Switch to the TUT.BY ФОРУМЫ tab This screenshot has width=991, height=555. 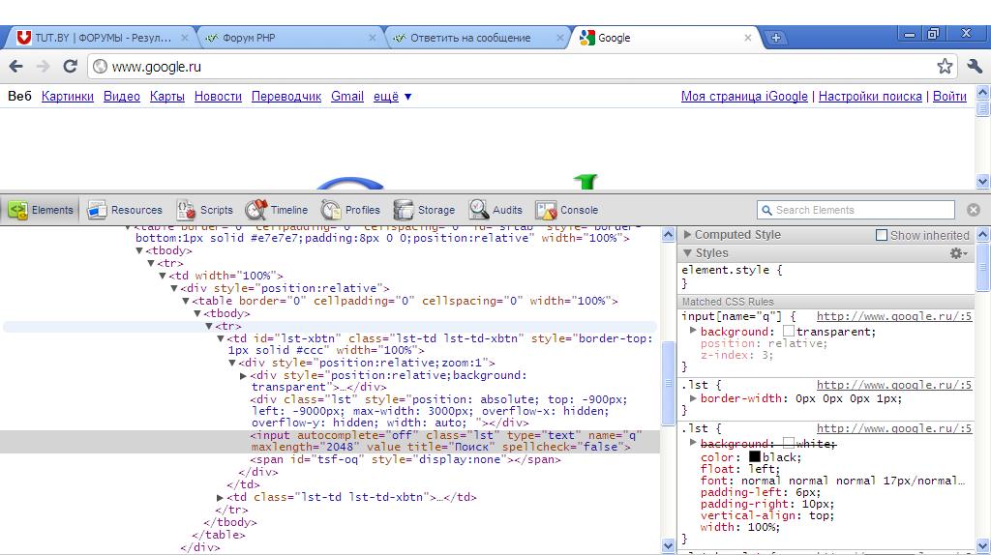(x=101, y=38)
